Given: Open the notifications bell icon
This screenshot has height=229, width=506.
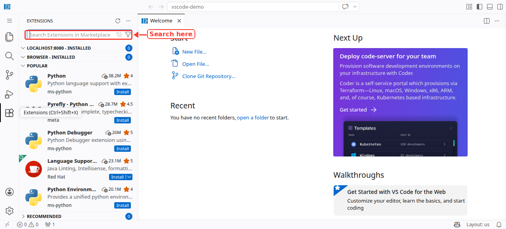Looking at the screenshot, I should coord(499,225).
